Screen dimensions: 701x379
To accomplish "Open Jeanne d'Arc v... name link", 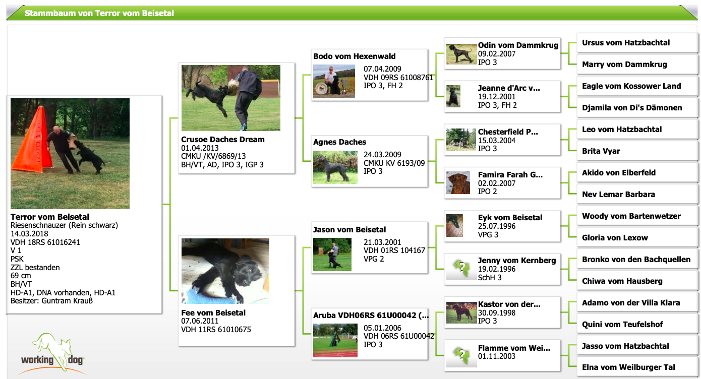I will 509,88.
